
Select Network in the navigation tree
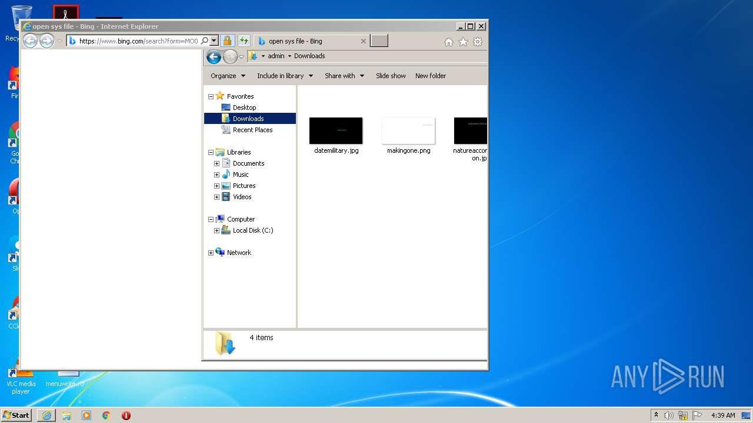tap(239, 253)
